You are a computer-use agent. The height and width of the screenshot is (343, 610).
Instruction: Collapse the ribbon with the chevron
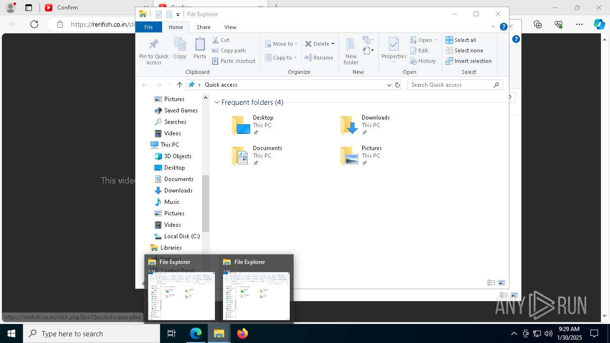[x=493, y=27]
